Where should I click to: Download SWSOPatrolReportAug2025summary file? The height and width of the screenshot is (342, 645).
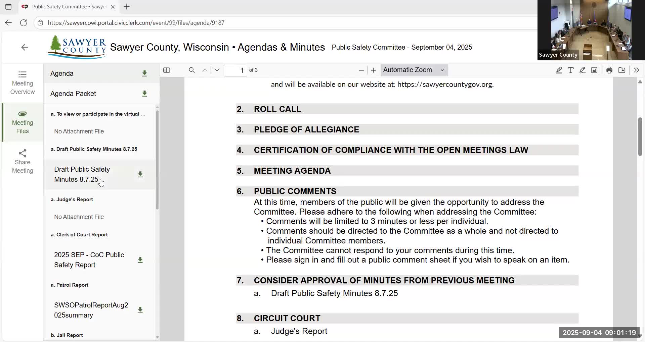[x=140, y=310]
